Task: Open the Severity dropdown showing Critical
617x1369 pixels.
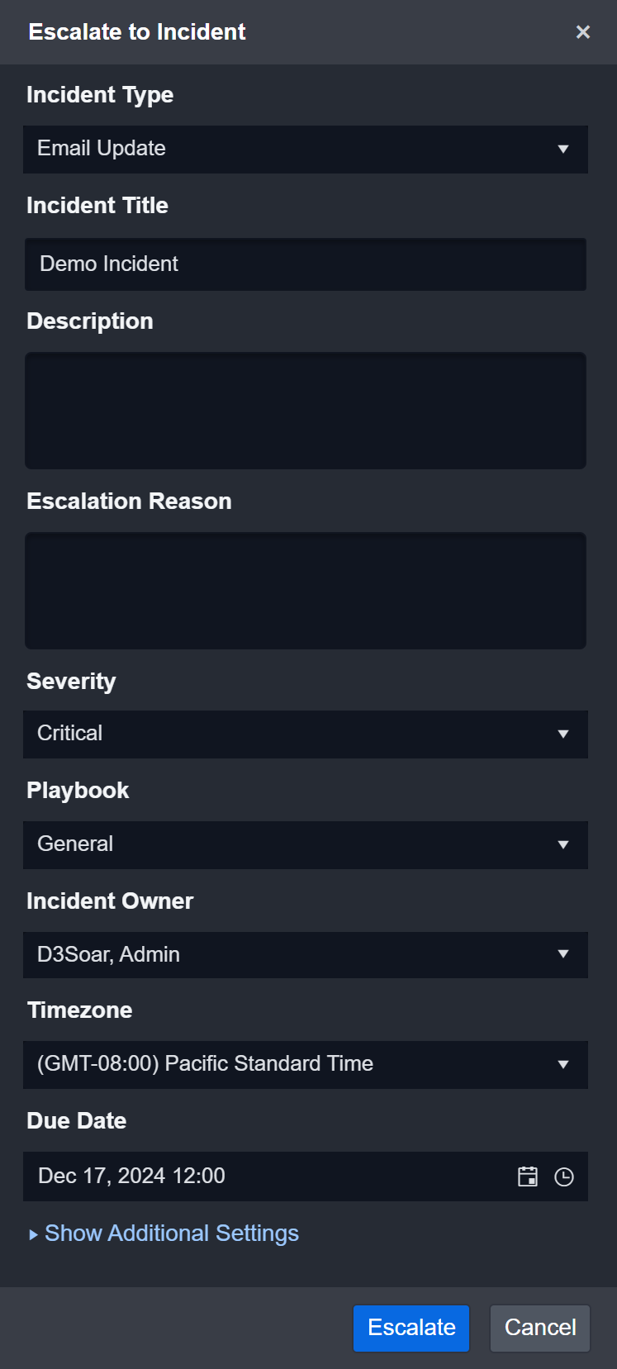Action: [x=563, y=734]
